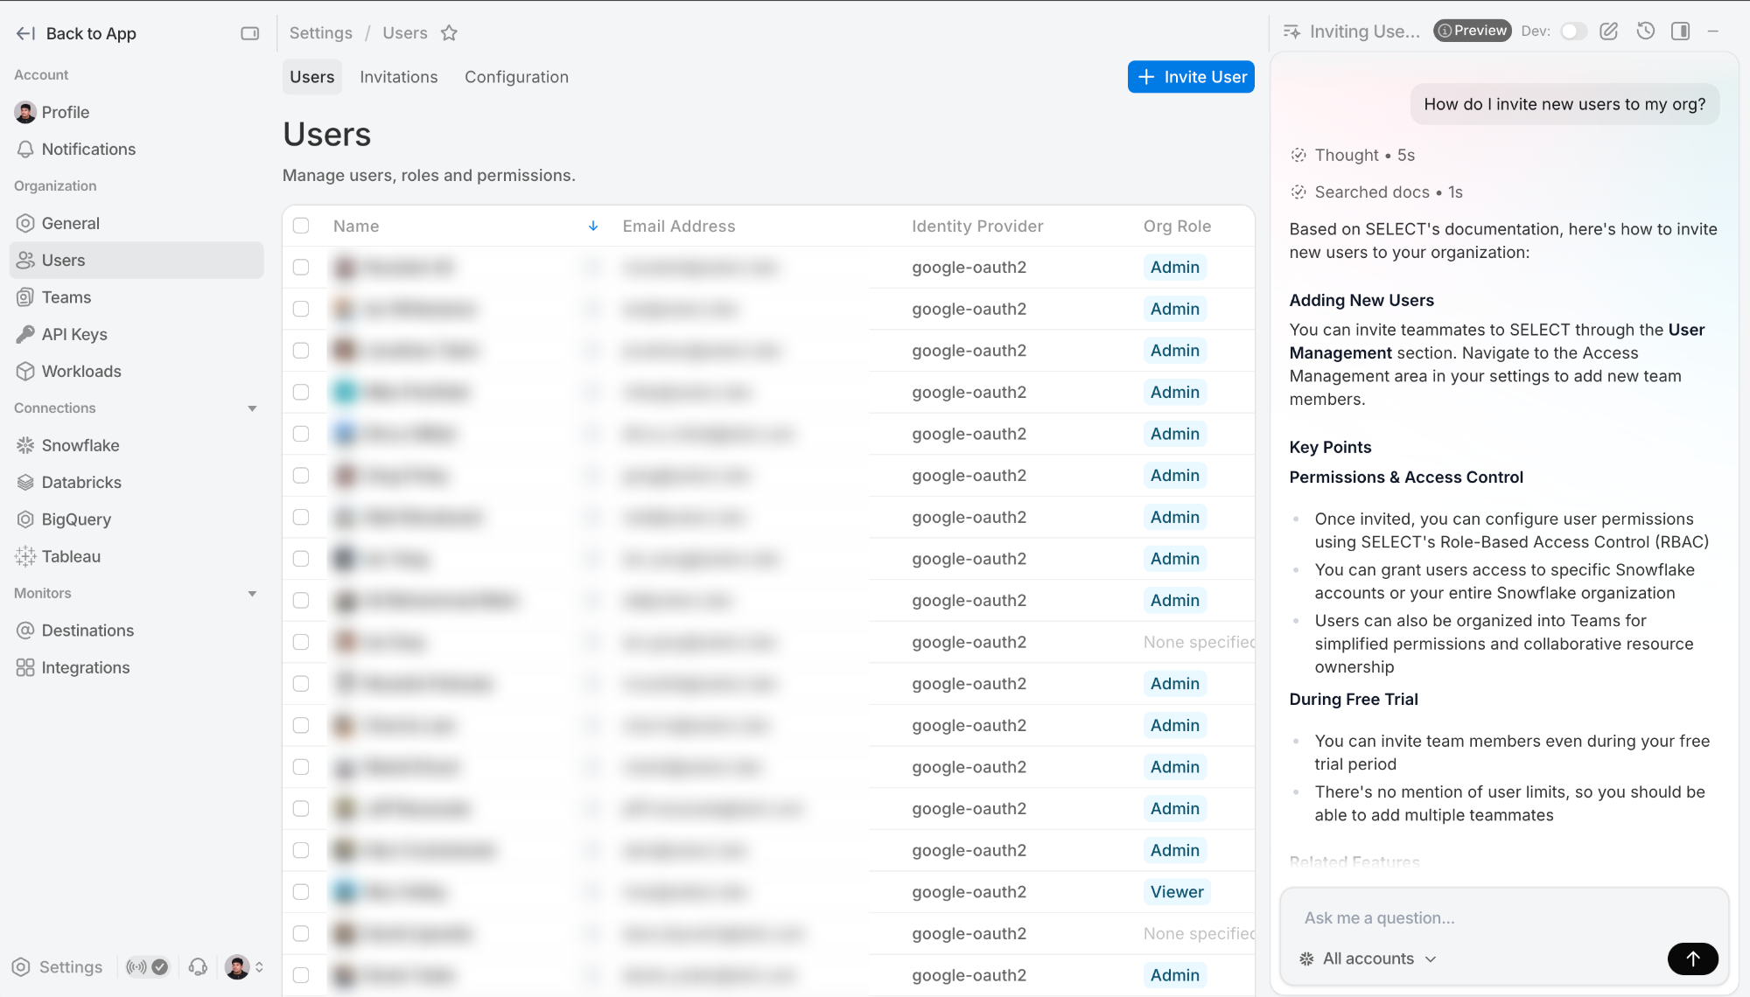Click the headset support icon

pos(199,966)
